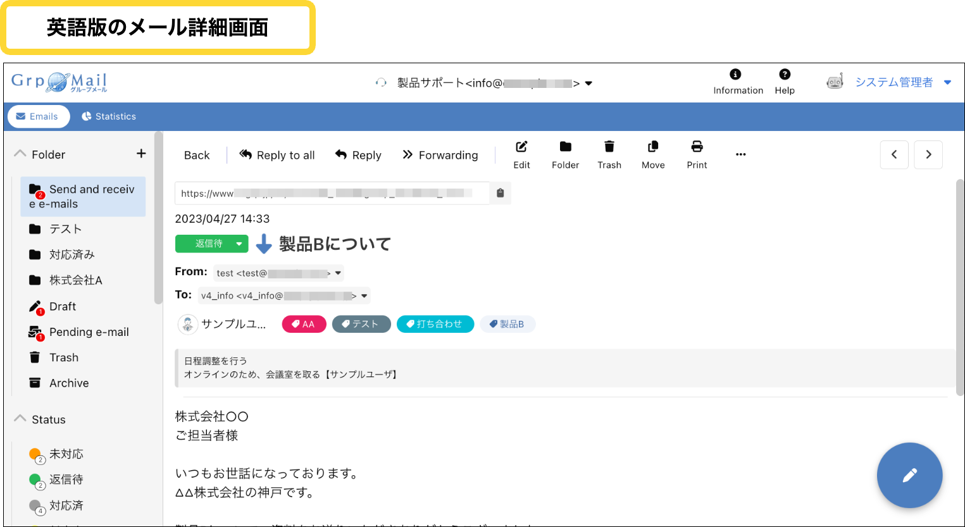Switch to the Emails tab

(x=38, y=116)
